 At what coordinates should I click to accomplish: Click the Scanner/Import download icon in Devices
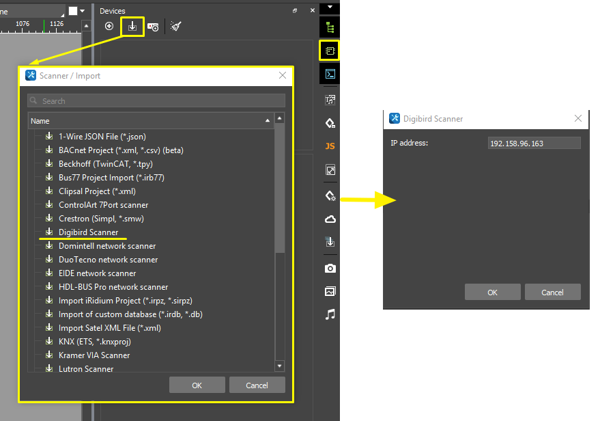pos(132,27)
